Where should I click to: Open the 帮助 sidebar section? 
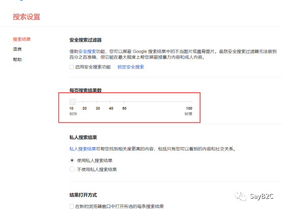pyautogui.click(x=17, y=59)
